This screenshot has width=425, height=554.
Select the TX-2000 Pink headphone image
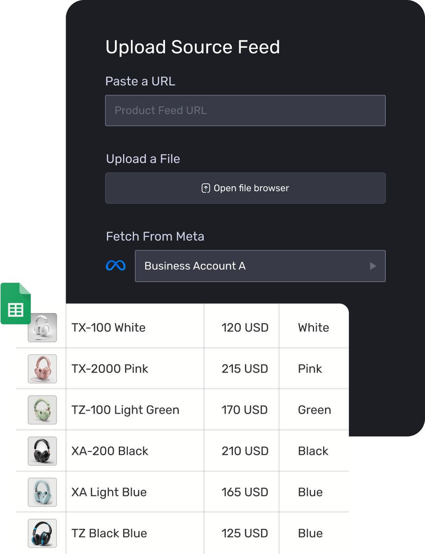pos(42,369)
